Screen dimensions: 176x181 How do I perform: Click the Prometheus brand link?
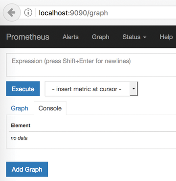28,37
